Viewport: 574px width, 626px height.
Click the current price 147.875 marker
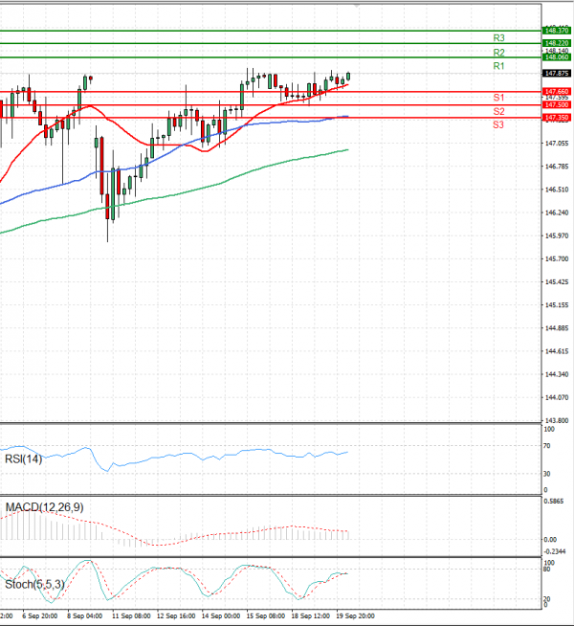click(x=556, y=73)
